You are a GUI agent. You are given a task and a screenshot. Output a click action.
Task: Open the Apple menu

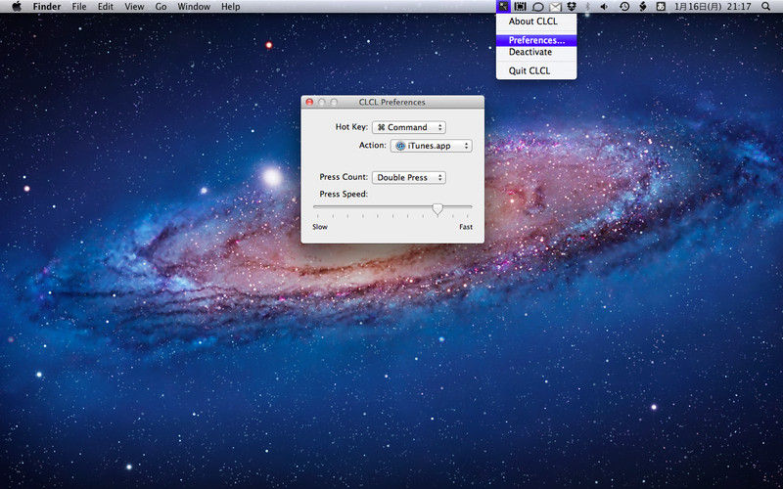click(16, 7)
